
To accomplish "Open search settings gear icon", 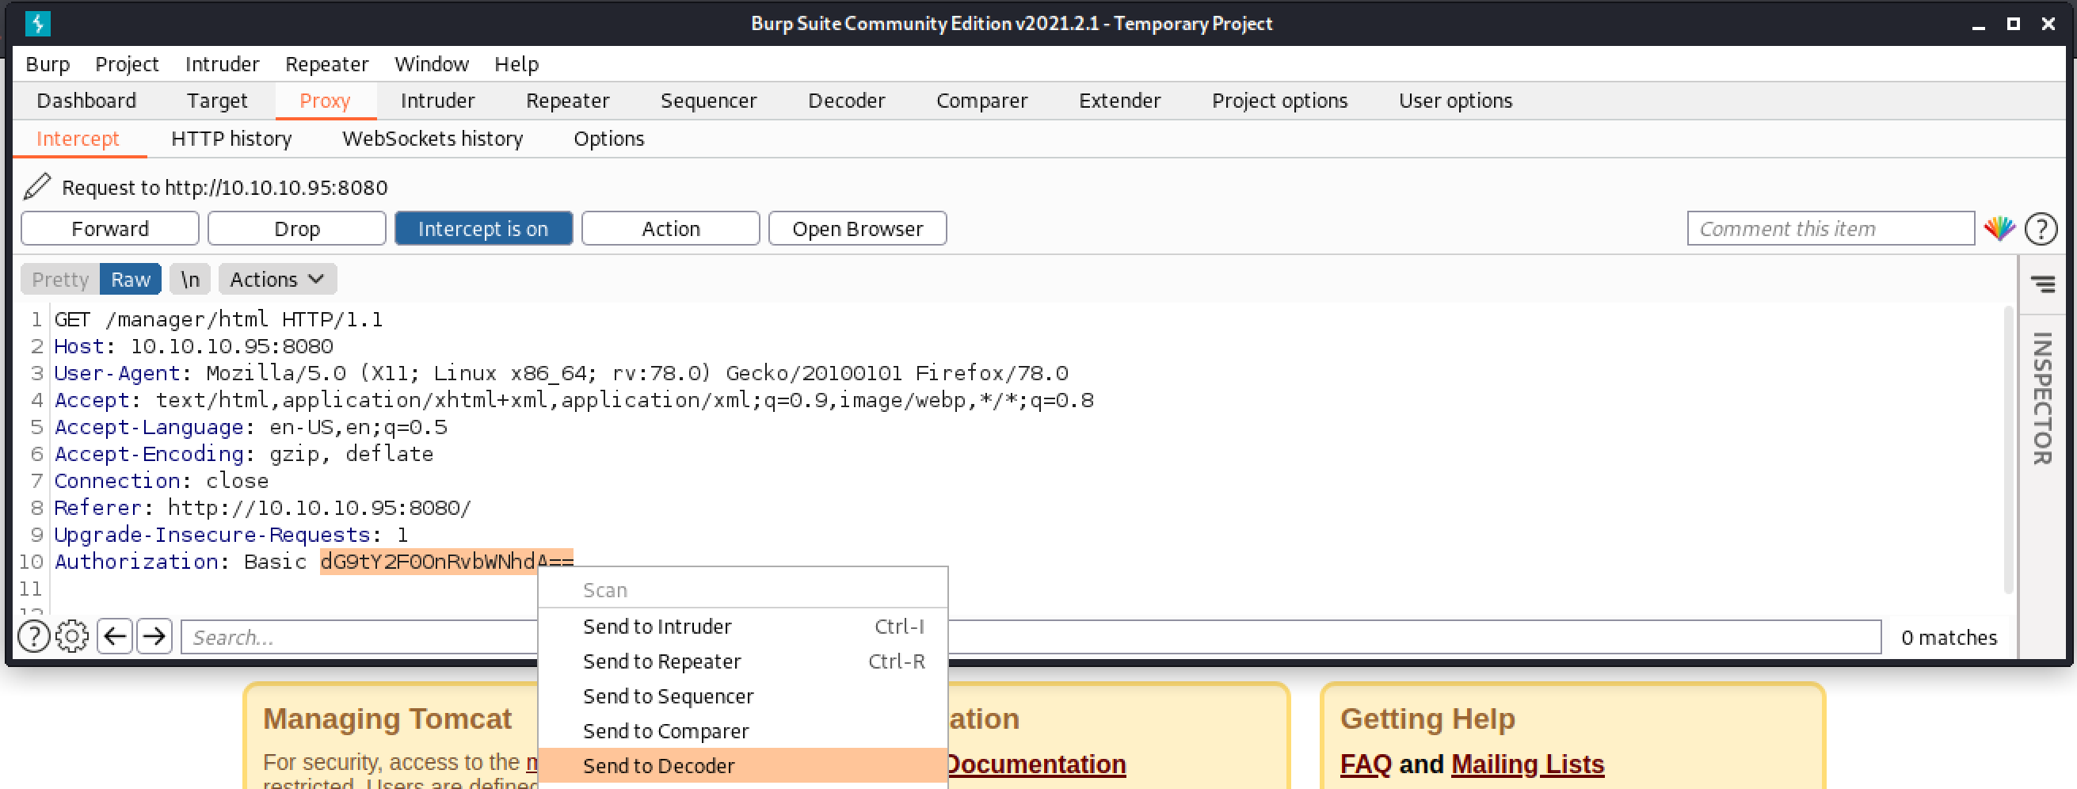I will coord(73,637).
